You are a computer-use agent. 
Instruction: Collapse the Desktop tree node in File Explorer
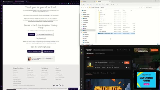[x=81, y=10]
